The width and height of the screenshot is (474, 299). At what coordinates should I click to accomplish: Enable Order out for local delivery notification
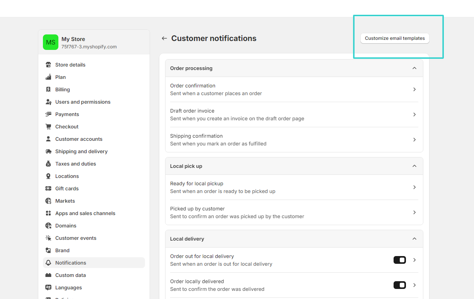(x=399, y=260)
